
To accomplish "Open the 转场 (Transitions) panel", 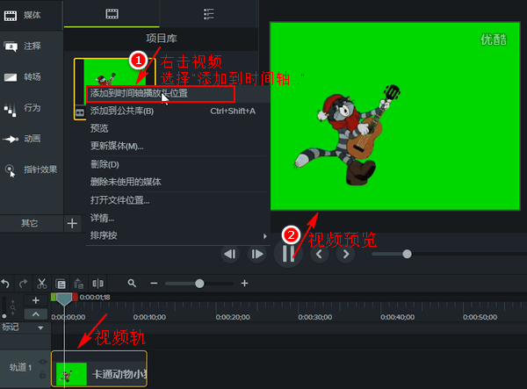I will coord(31,77).
